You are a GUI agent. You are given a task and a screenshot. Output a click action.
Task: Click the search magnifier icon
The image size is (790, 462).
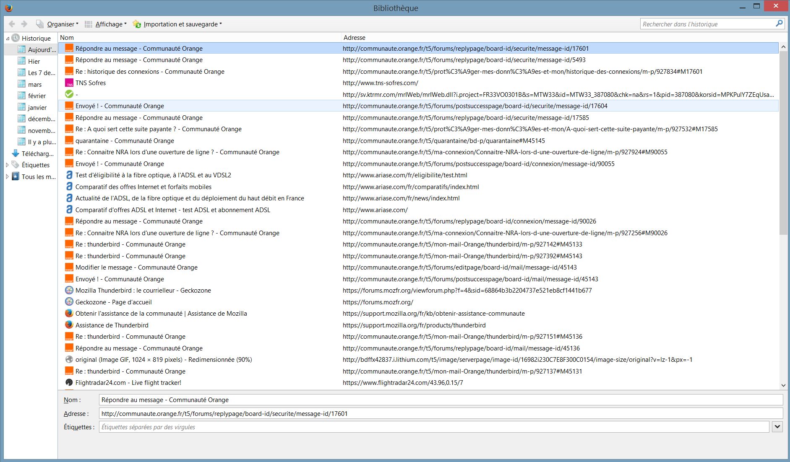(779, 23)
